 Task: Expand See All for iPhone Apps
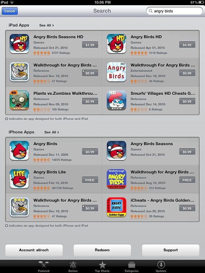52,132
